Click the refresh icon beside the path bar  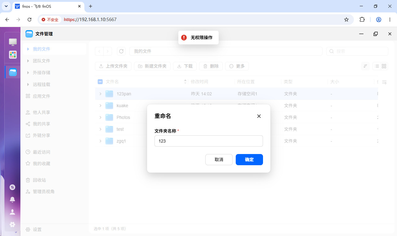tap(121, 51)
